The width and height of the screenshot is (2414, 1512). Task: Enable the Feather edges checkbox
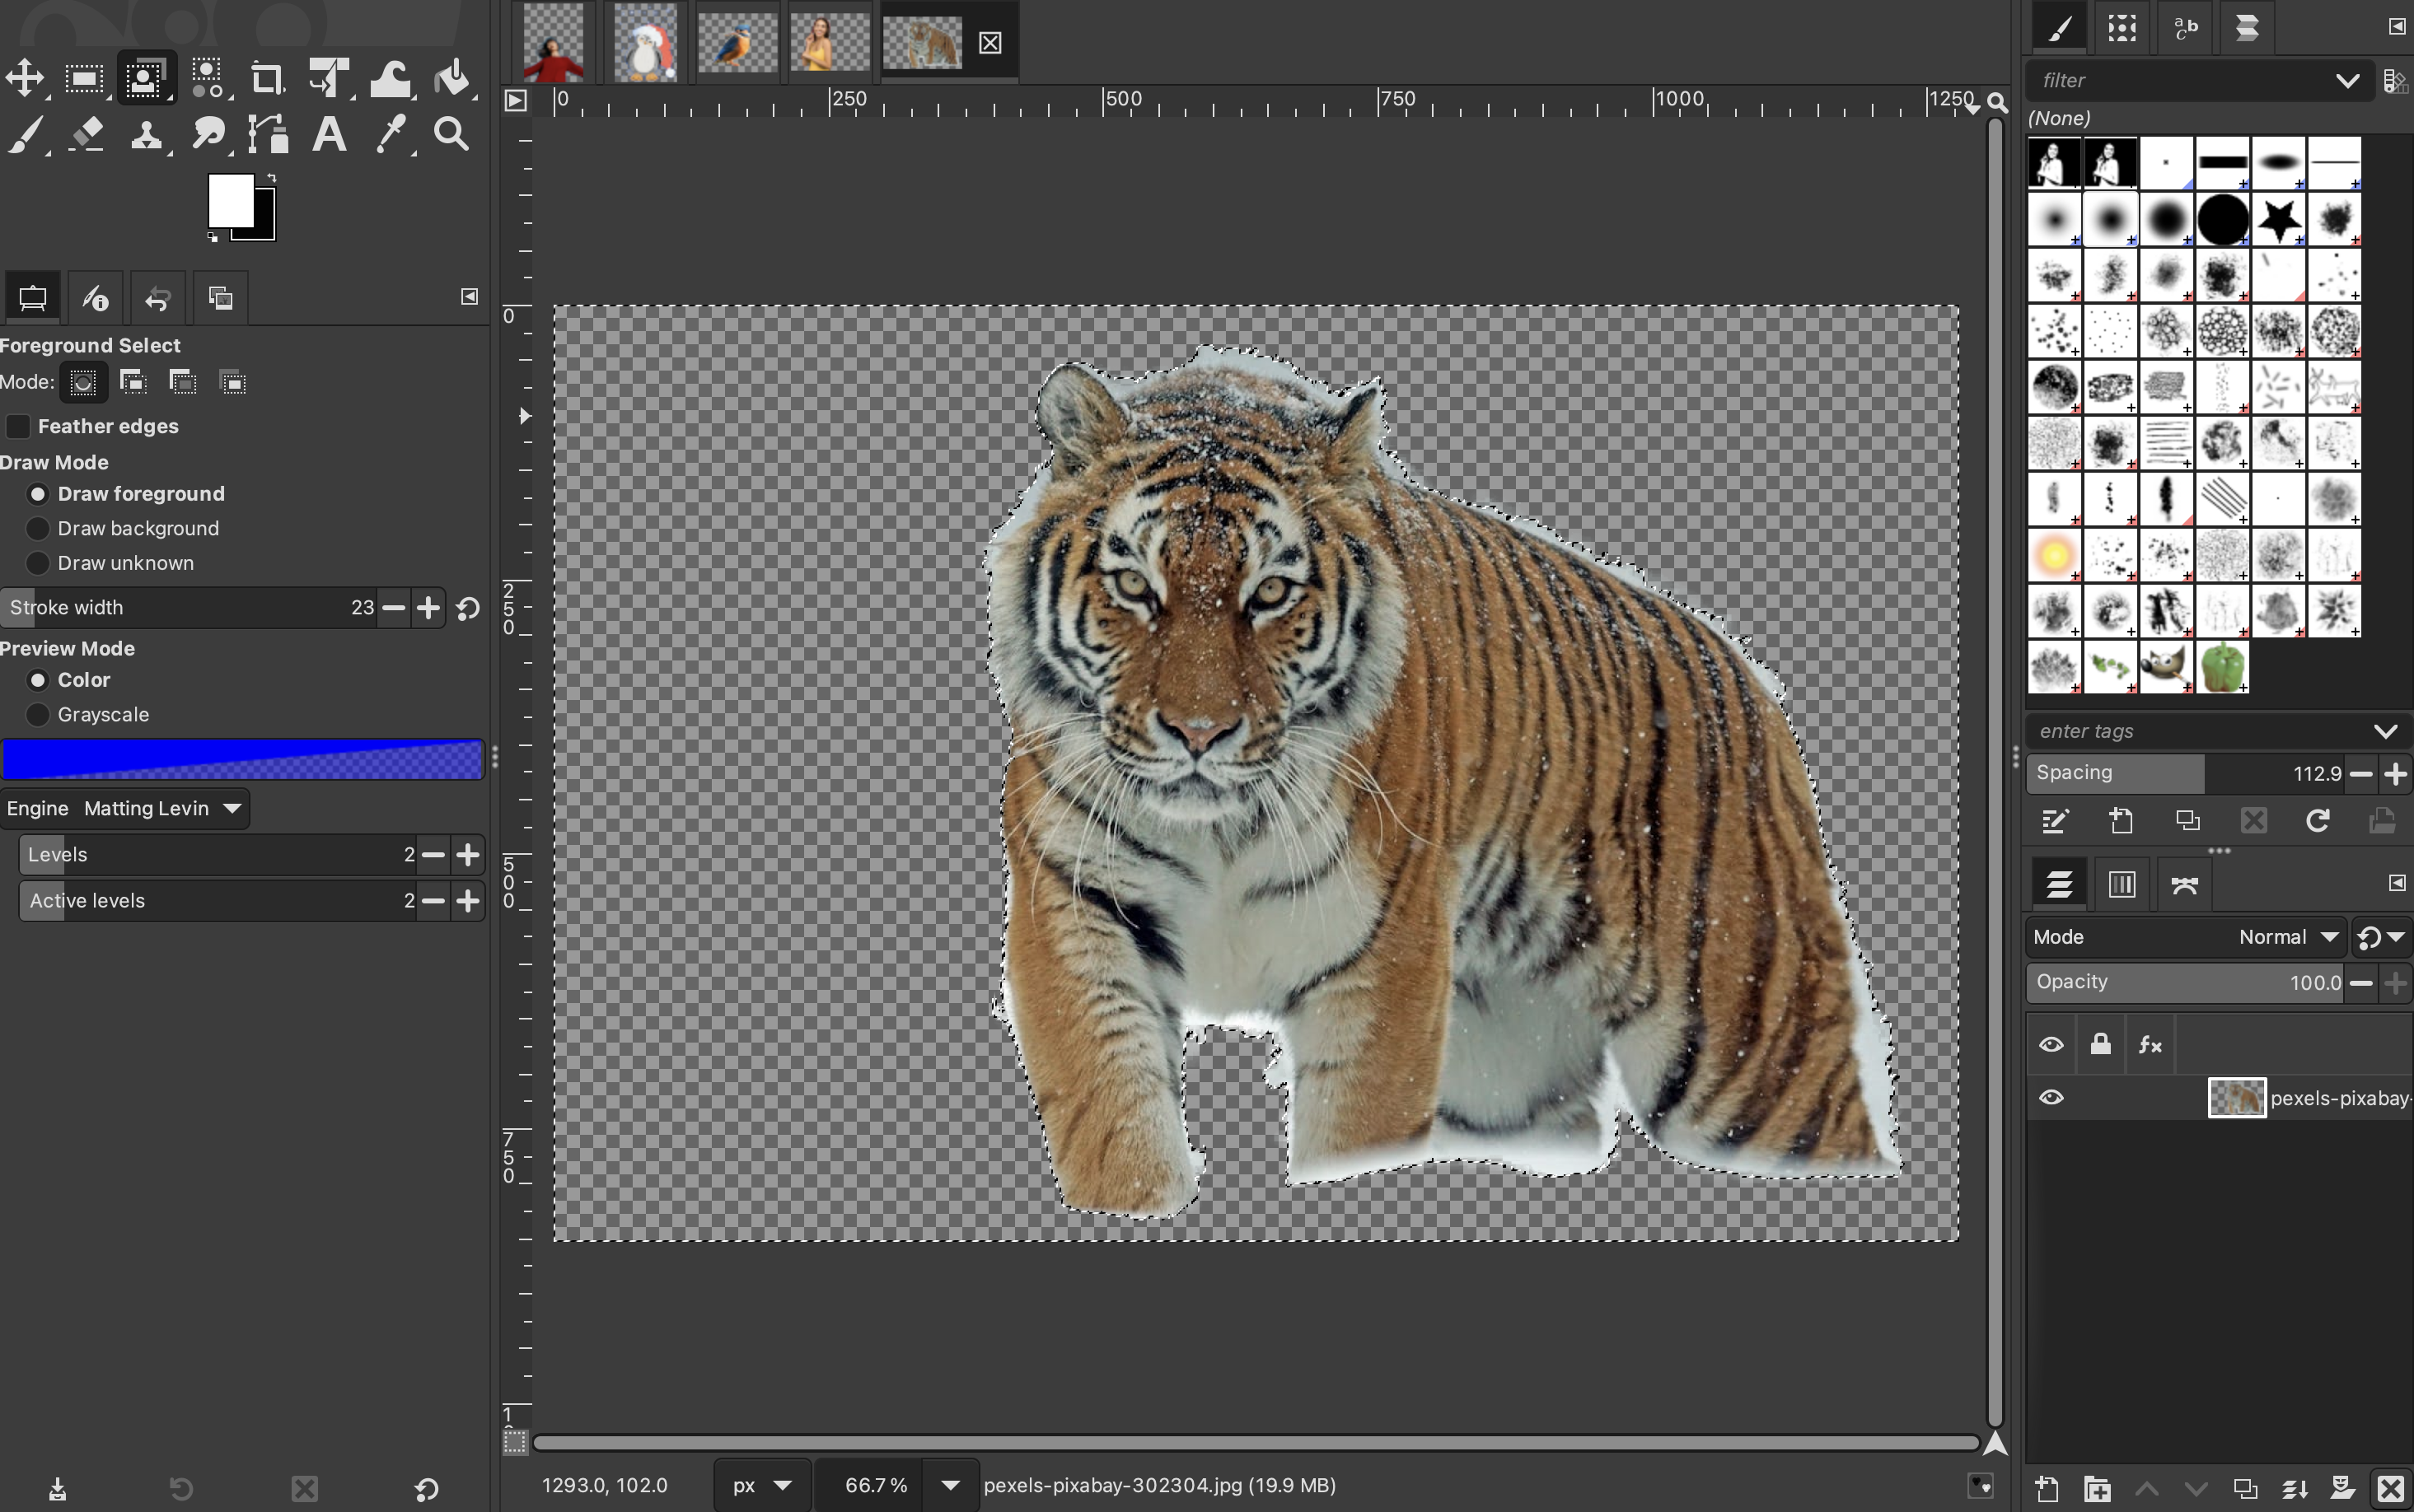tap(18, 426)
